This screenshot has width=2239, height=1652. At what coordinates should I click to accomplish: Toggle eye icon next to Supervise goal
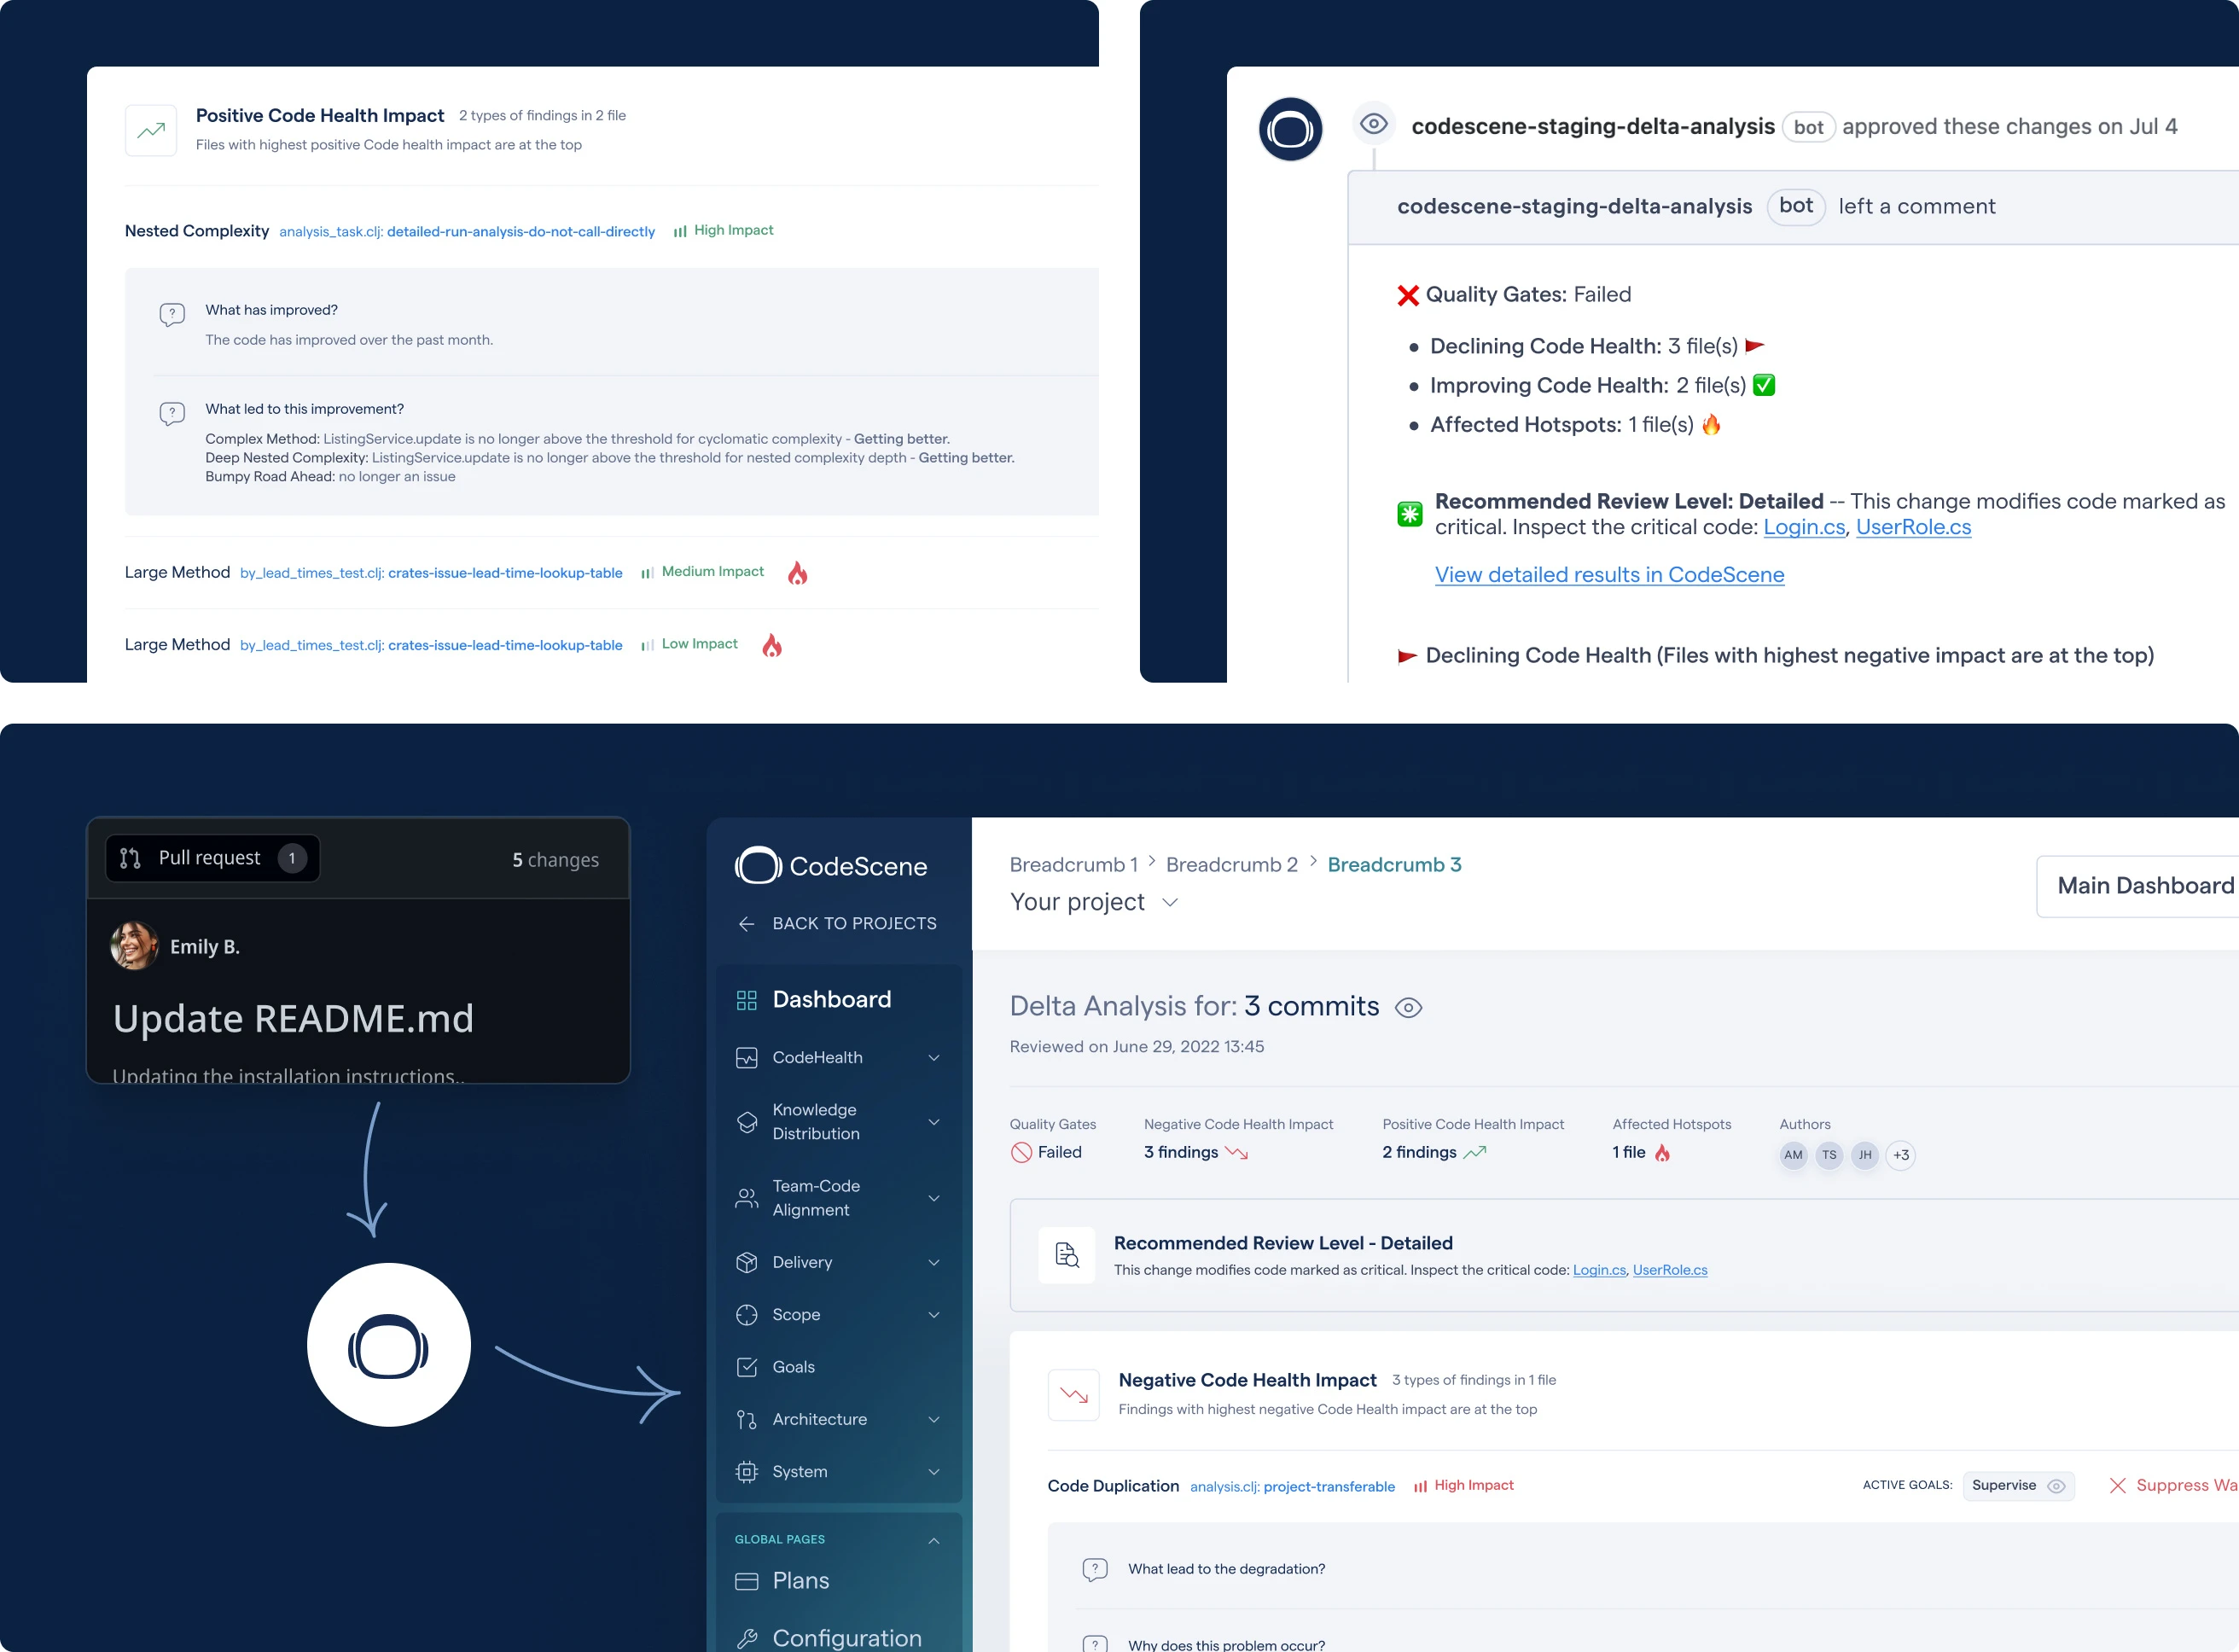click(x=2056, y=1485)
